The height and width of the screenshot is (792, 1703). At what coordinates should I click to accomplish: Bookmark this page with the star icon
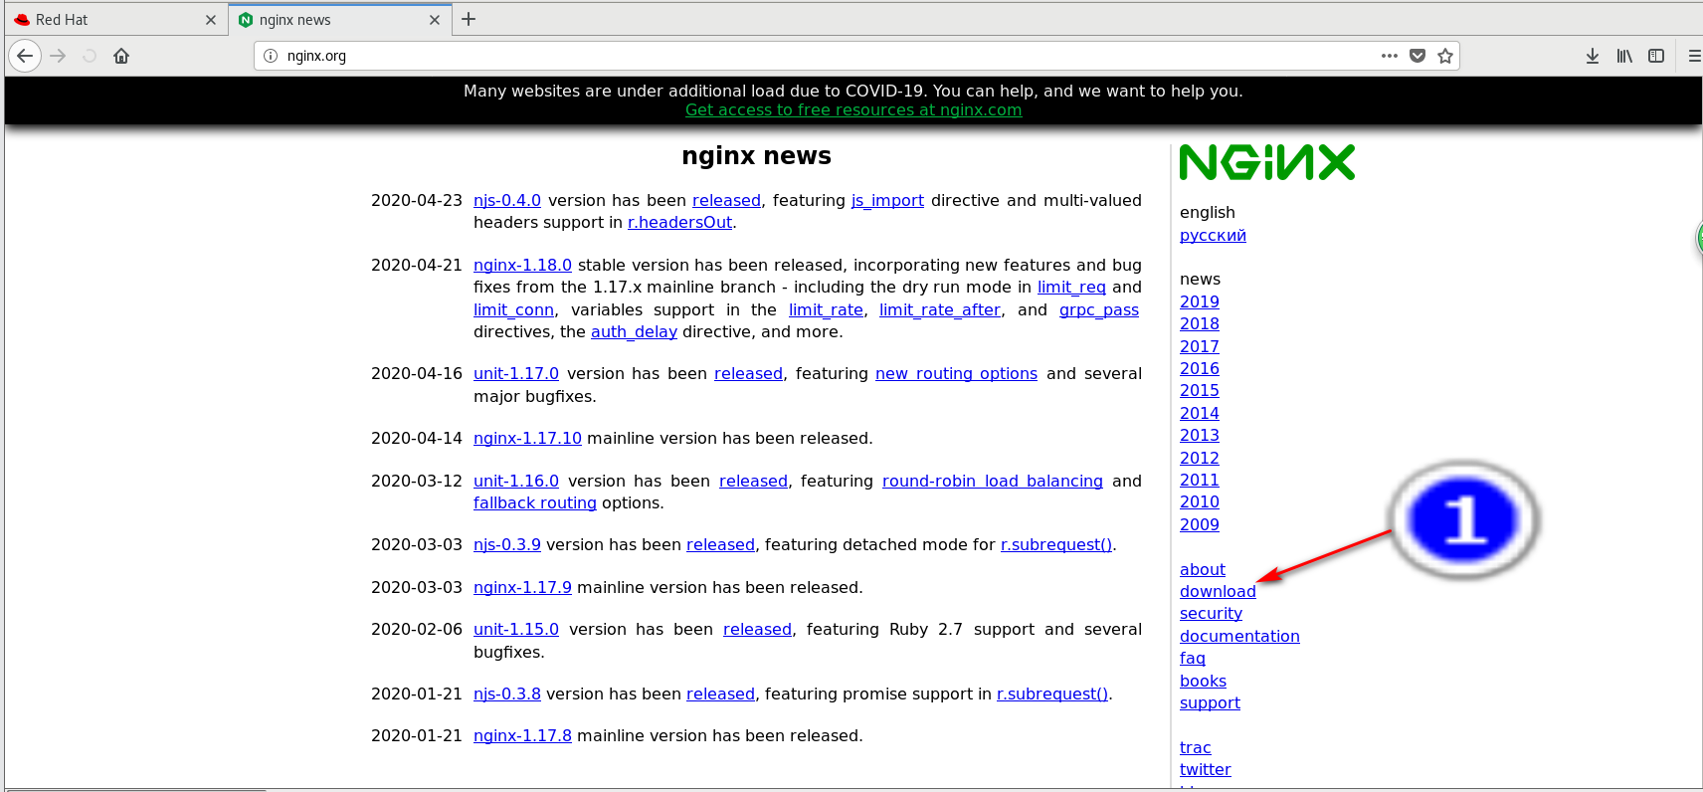pos(1445,56)
